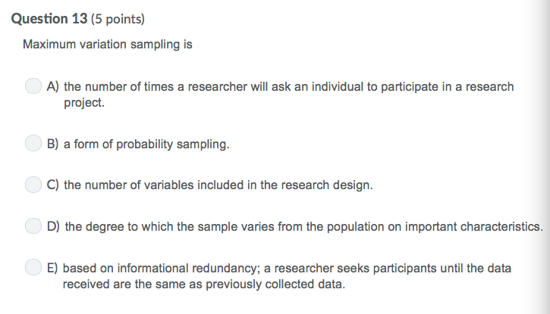Choose the radio button beside option B
550x314 pixels.
33,143
